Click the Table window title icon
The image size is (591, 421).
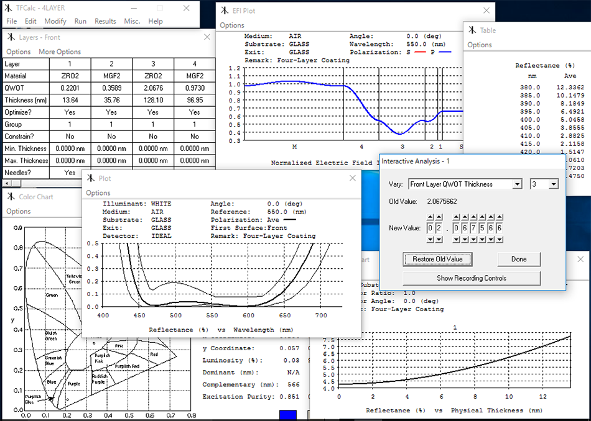coord(472,30)
